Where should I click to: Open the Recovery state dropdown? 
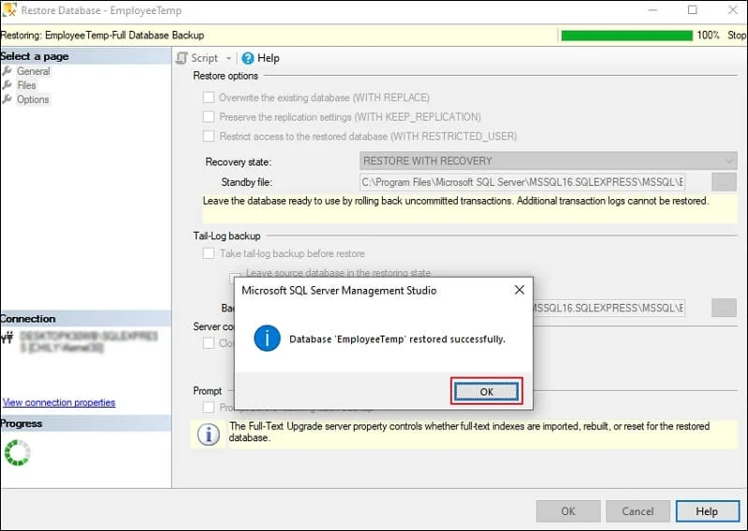point(548,161)
